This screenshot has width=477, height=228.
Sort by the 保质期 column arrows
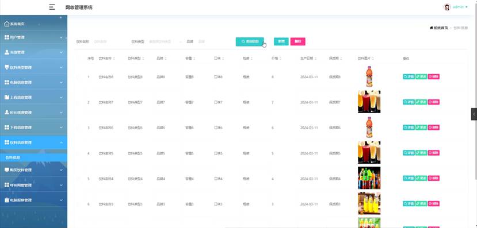click(341, 58)
